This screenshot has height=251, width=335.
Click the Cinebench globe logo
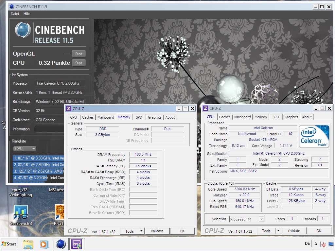click(x=23, y=30)
